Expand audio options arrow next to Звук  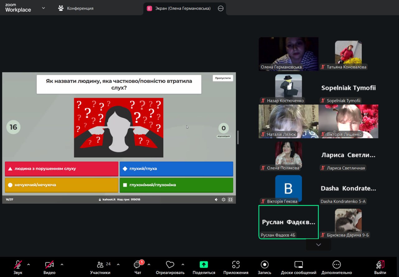coord(29,265)
